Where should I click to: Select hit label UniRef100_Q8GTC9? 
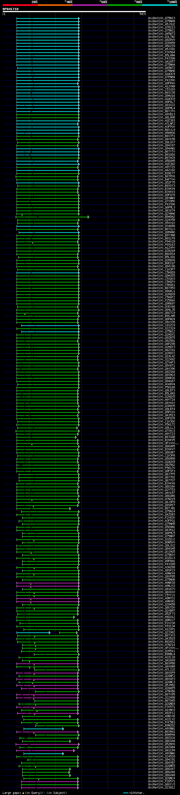[161, 313]
